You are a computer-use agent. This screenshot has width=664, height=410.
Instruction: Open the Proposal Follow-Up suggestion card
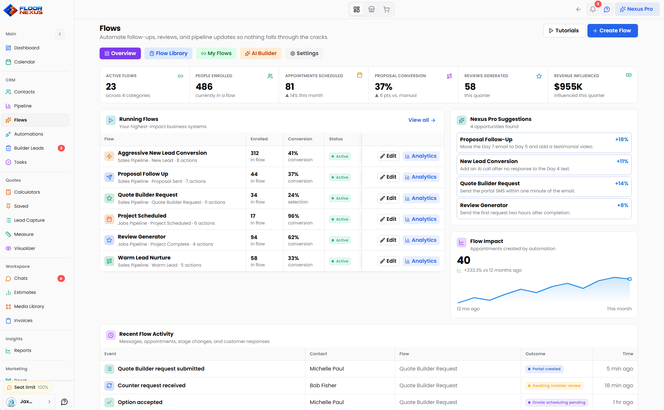click(544, 143)
